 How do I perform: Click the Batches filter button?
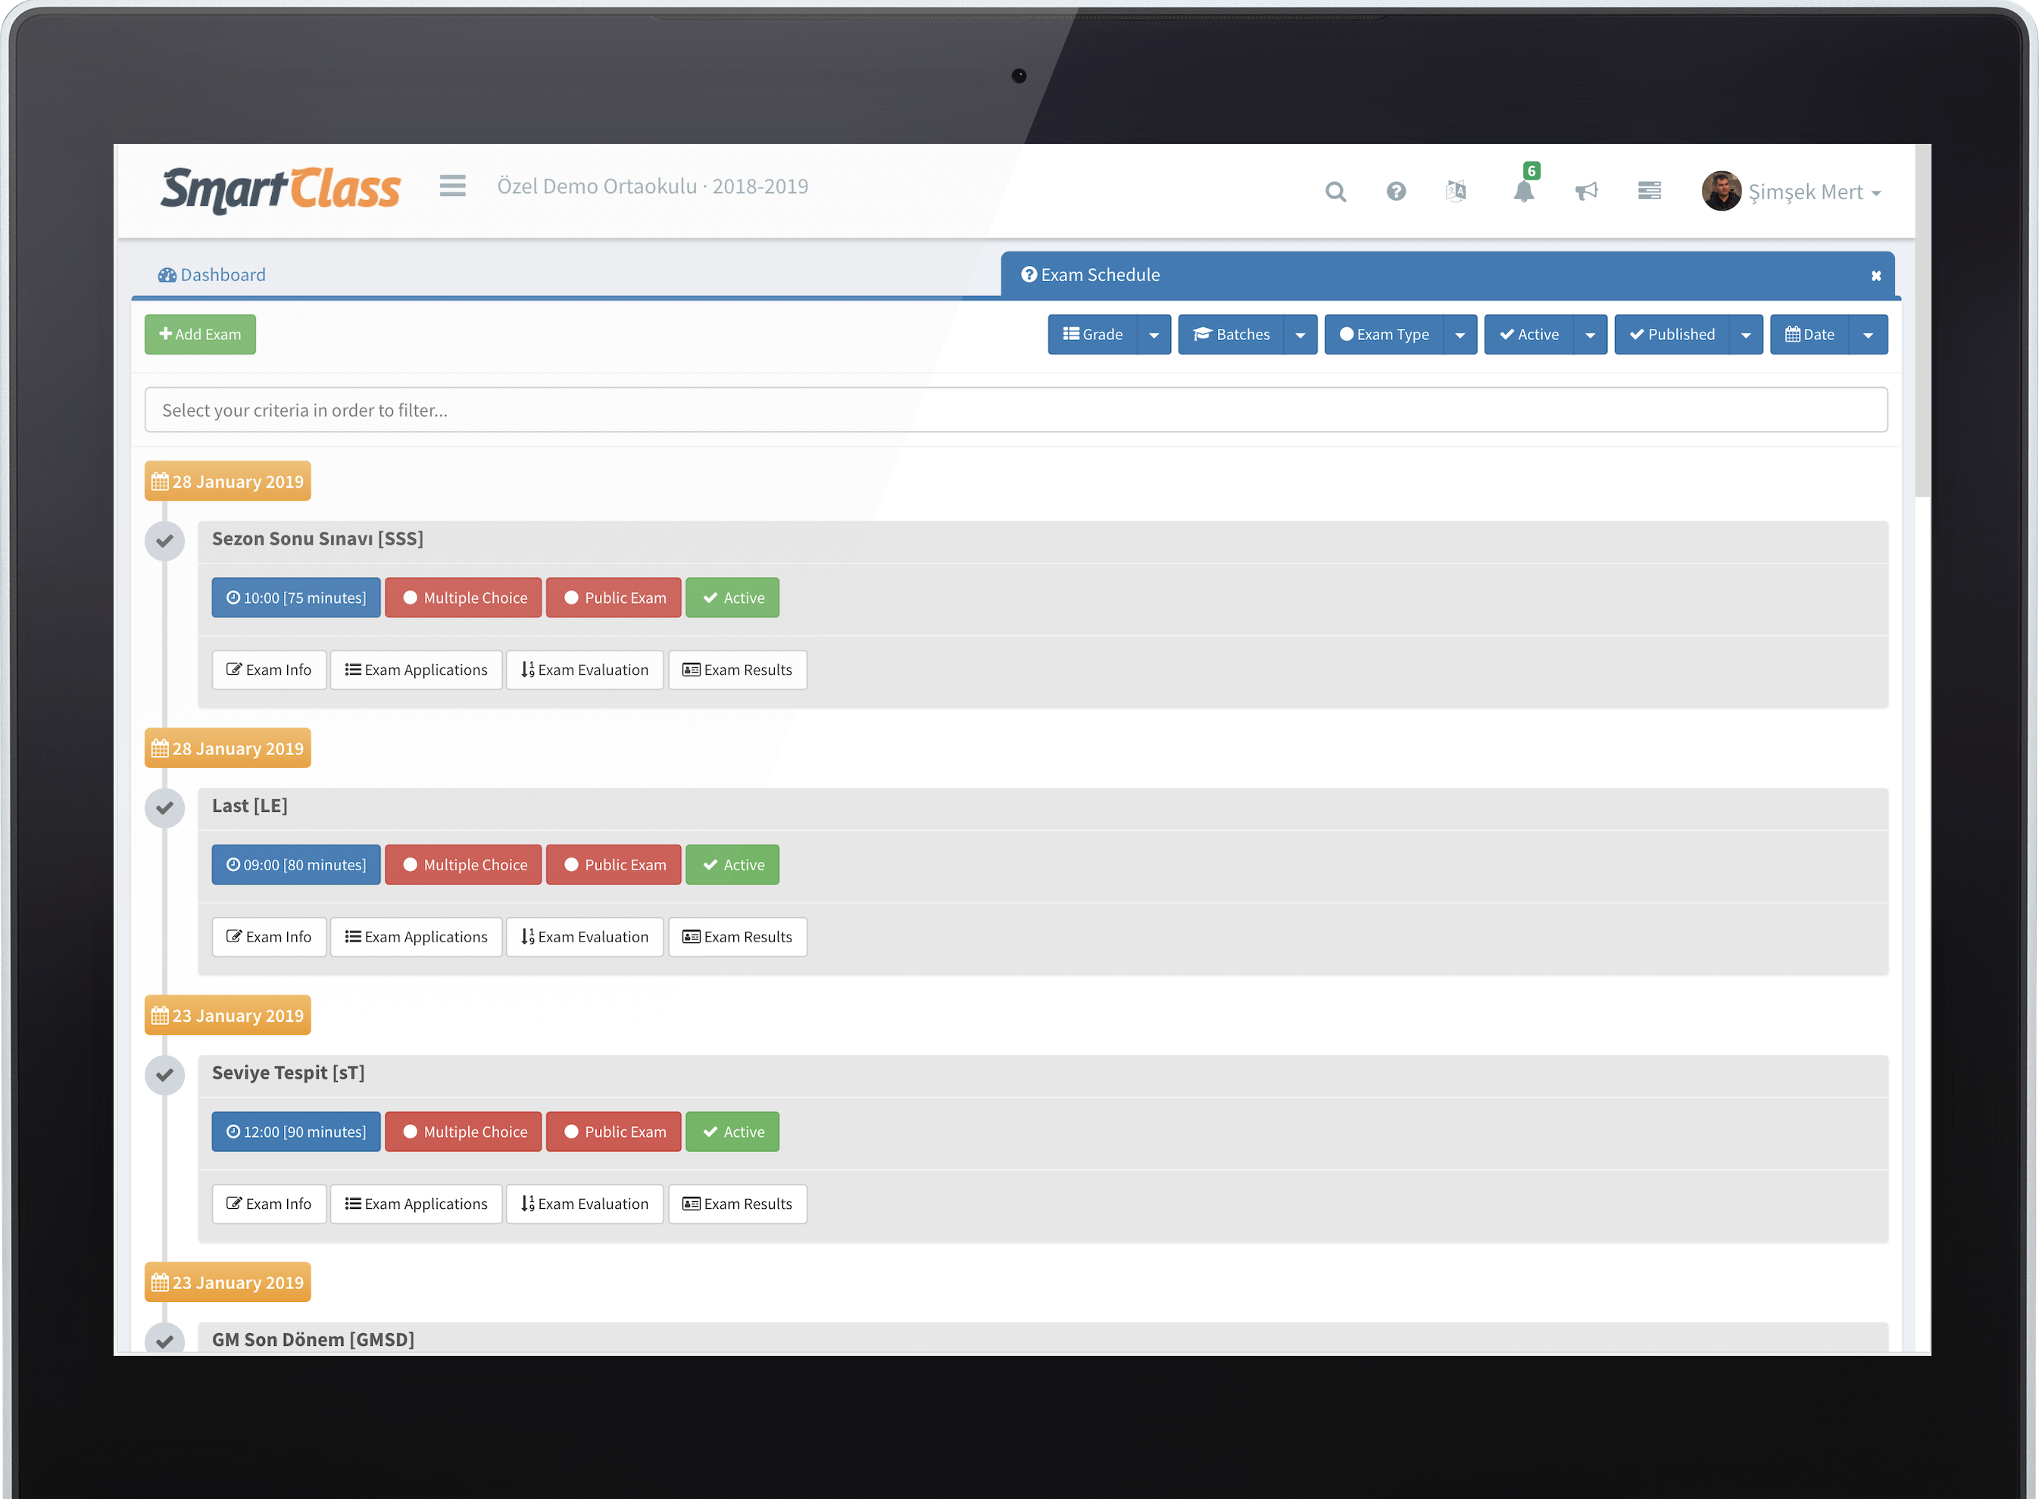[1232, 335]
